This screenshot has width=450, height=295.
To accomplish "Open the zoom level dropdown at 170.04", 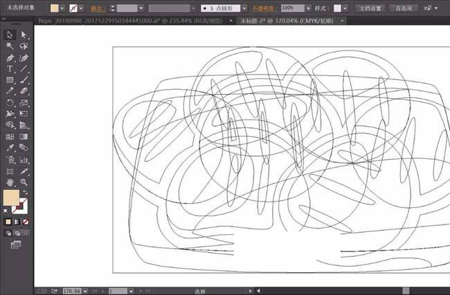I will click(x=85, y=291).
